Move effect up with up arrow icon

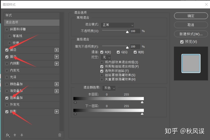point(15,135)
